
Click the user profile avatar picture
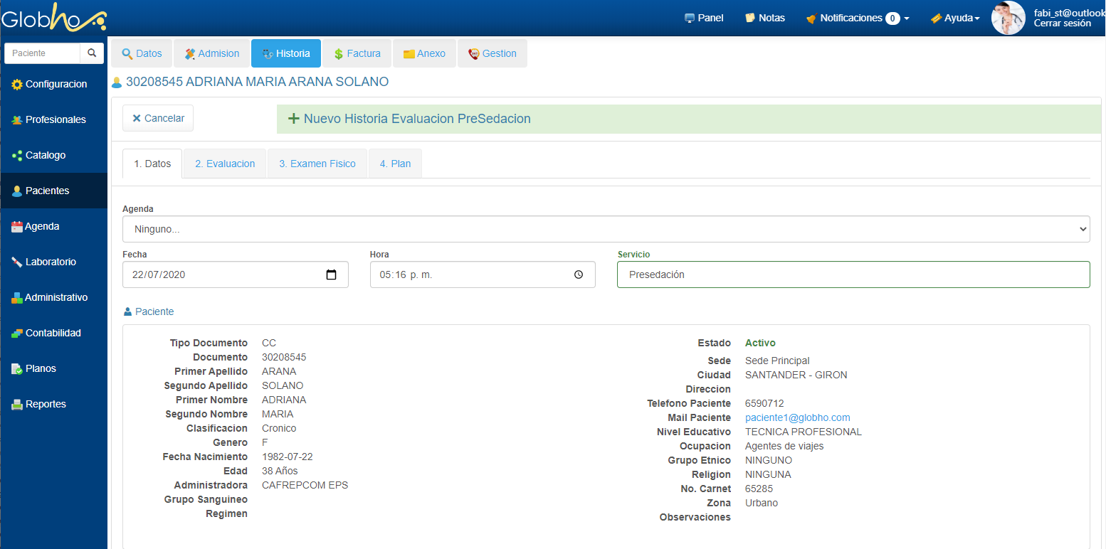[1008, 18]
